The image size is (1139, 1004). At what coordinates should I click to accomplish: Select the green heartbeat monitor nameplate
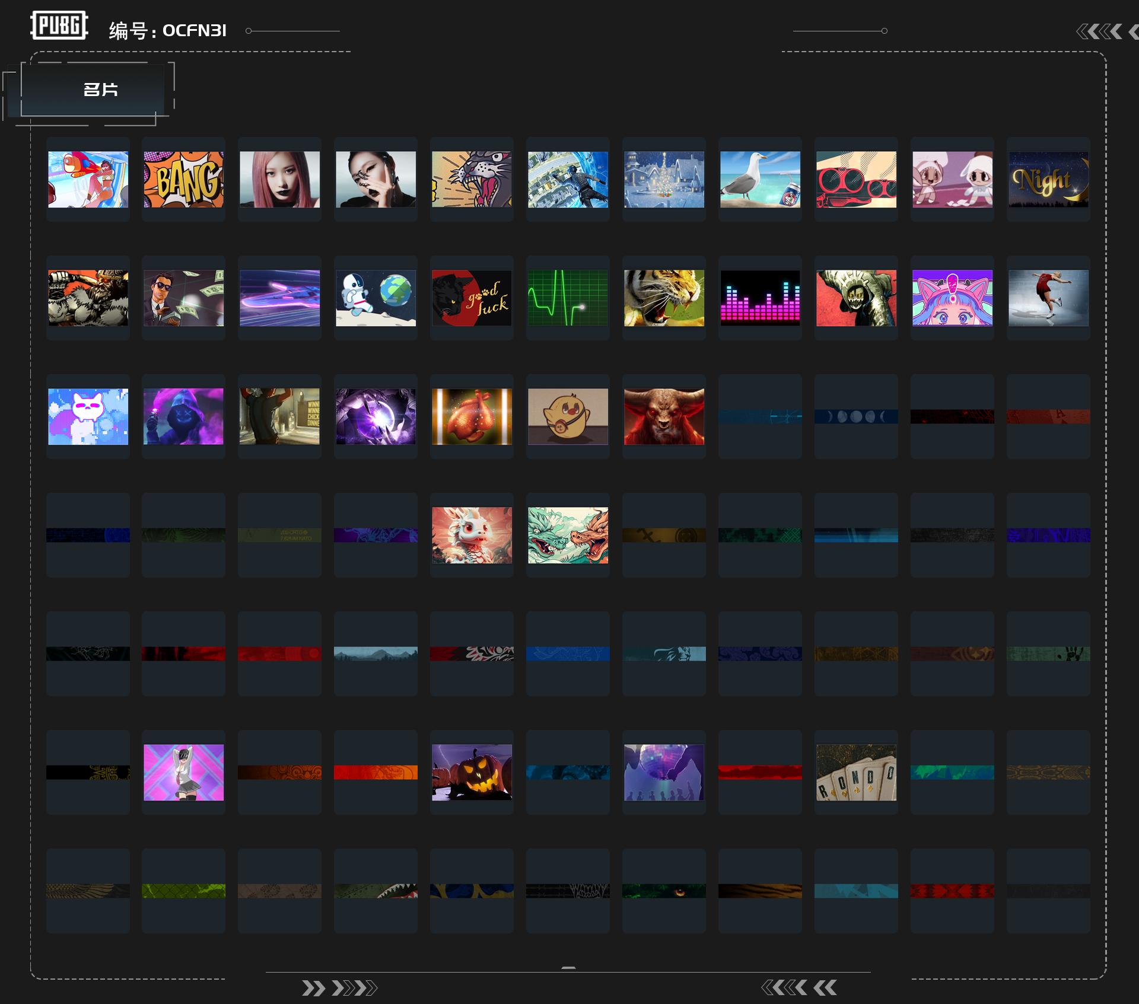(x=568, y=298)
